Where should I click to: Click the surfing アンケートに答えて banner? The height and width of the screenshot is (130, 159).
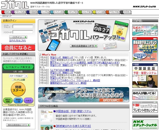pyautogui.click(x=84, y=94)
